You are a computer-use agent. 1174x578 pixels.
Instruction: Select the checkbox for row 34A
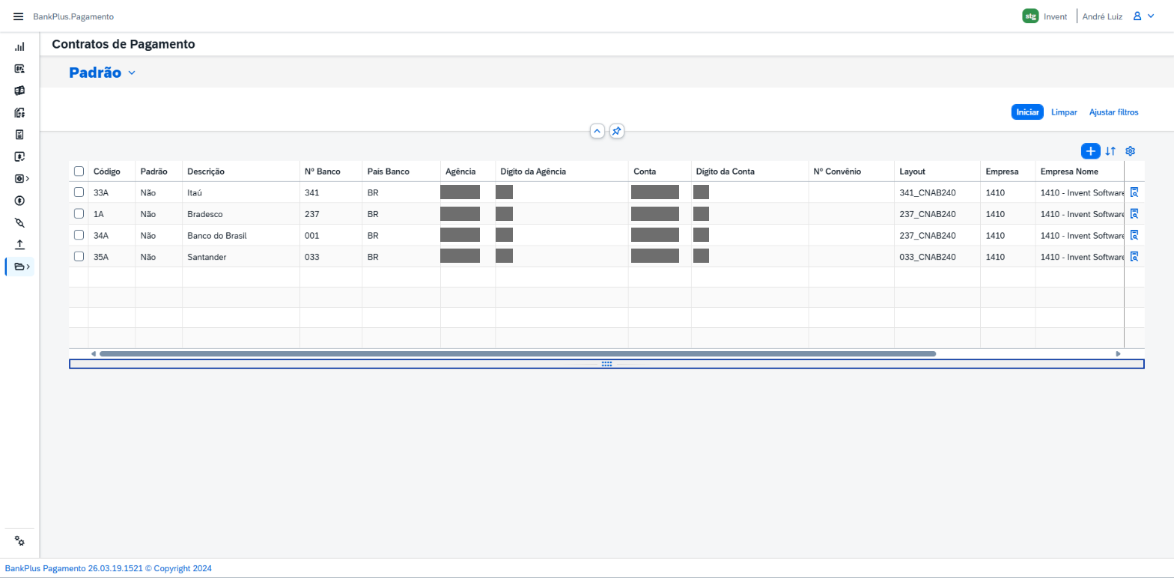[x=79, y=235]
